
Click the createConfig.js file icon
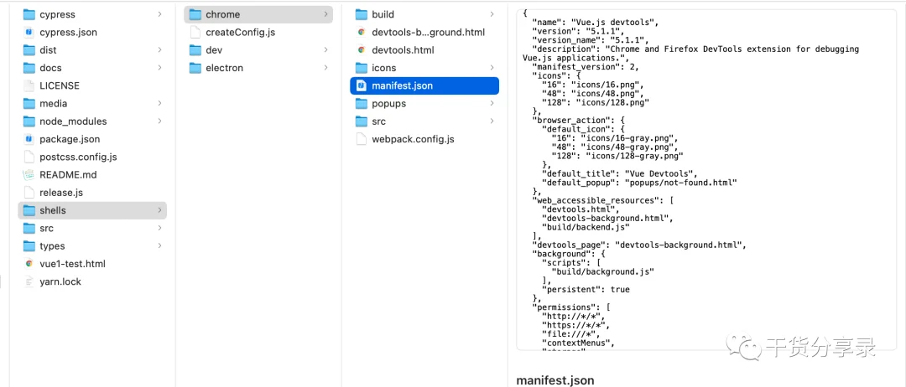pyautogui.click(x=195, y=33)
